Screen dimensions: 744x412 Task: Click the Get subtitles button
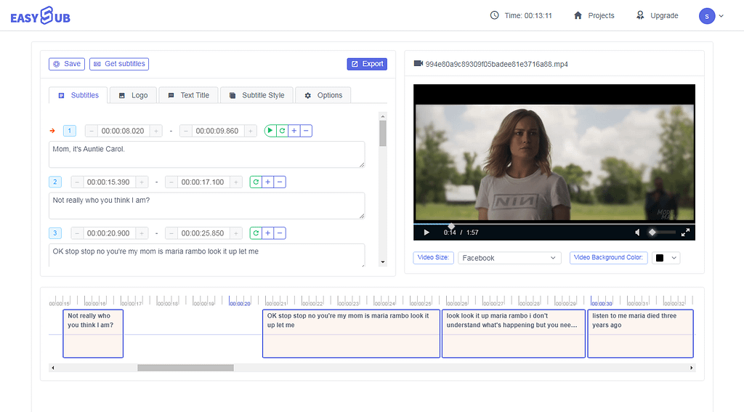pos(119,64)
